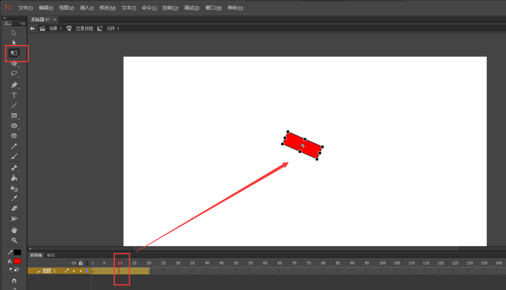The height and width of the screenshot is (290, 506).
Task: Open the tools panel options menu
Action: pos(22,23)
